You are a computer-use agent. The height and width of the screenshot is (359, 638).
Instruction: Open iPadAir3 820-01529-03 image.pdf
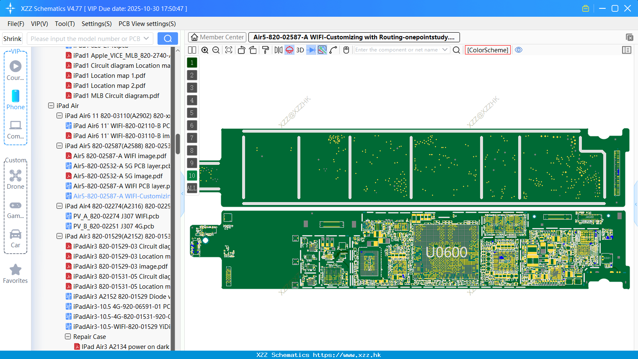[x=116, y=266]
